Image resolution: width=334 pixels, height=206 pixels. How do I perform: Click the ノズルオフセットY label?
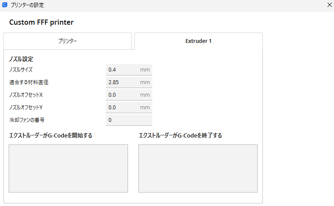coord(26,107)
